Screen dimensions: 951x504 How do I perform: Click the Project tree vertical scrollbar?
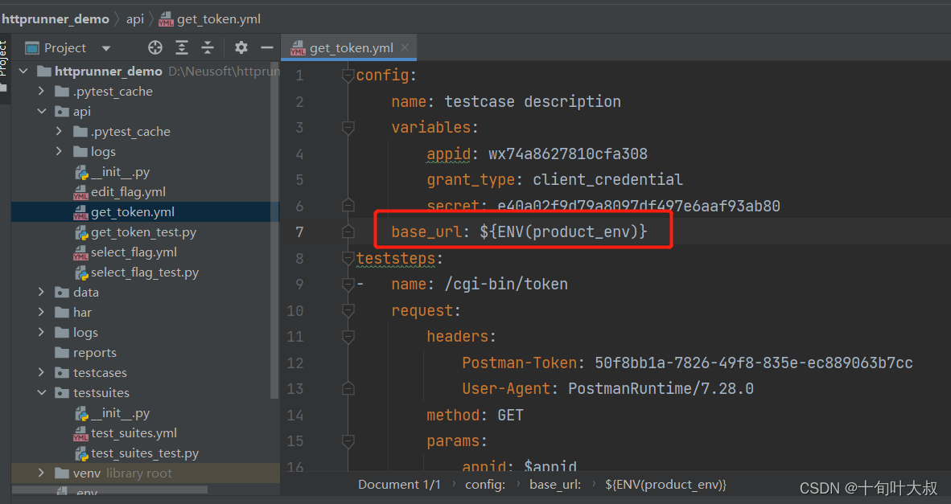[x=274, y=230]
